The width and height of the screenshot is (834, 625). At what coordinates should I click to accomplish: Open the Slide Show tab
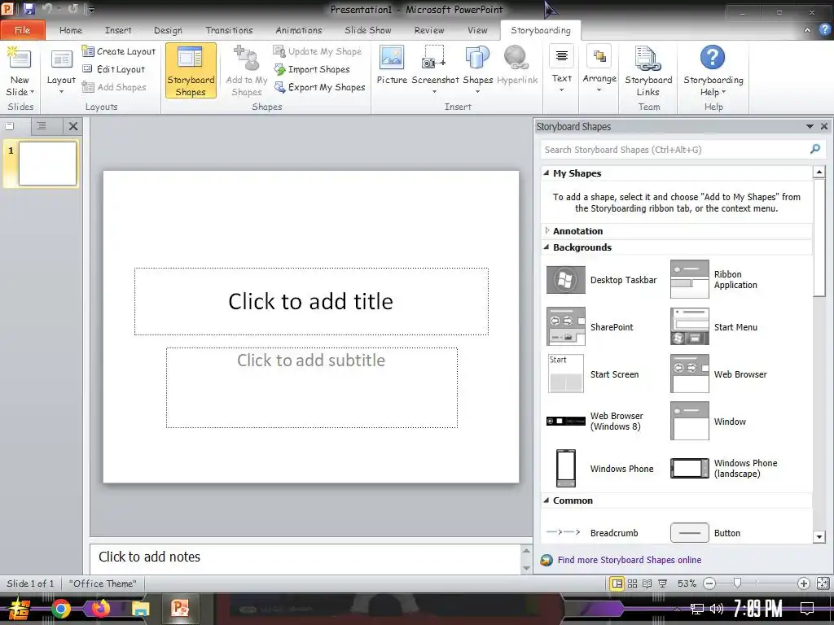coord(367,30)
